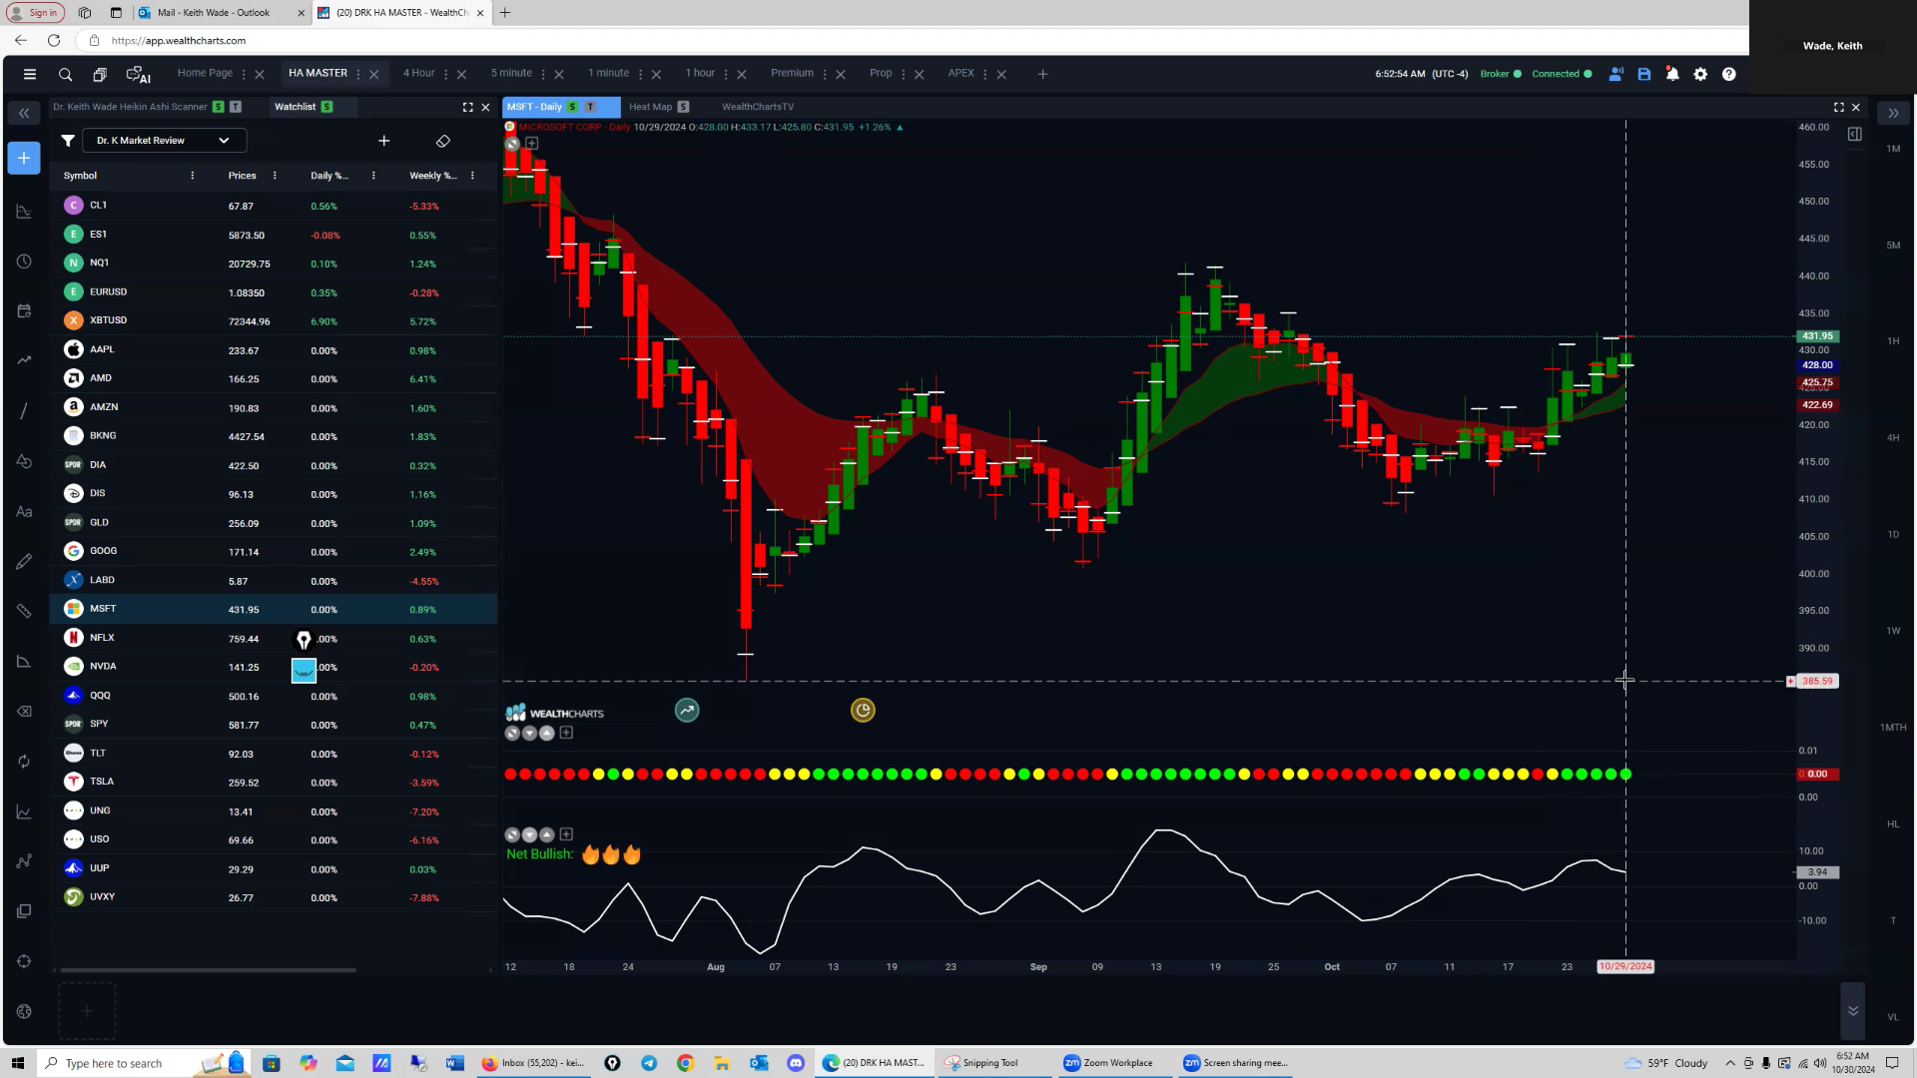1917x1078 pixels.
Task: Open the WealthChartsTV panel tab
Action: pos(758,107)
